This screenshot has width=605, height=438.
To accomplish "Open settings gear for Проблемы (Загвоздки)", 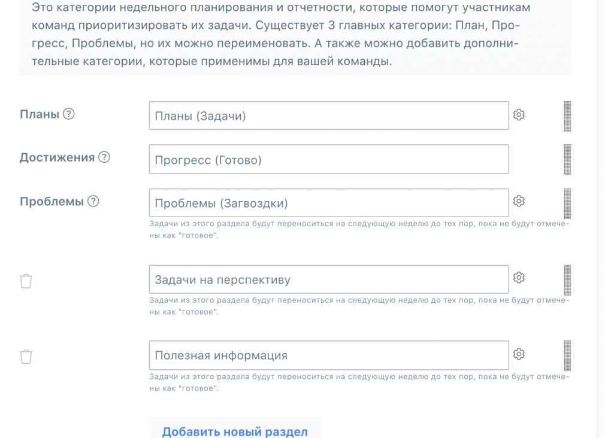I will coord(519,201).
